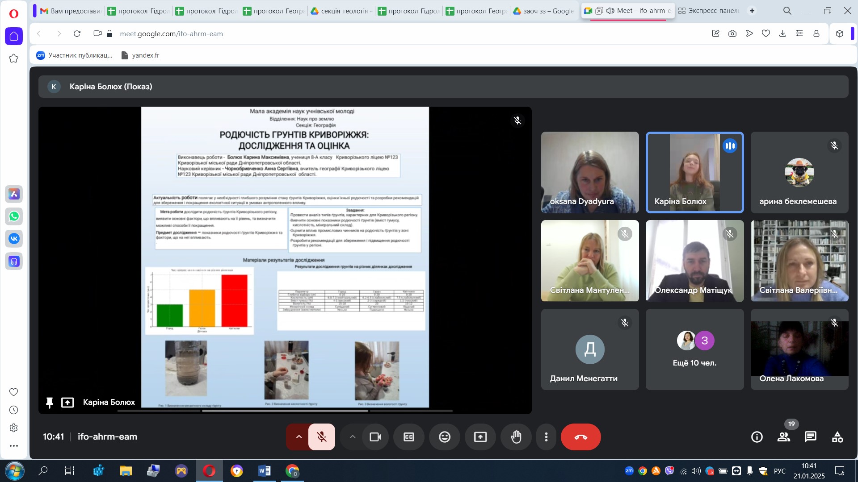The height and width of the screenshot is (482, 858).
Task: Open the tab from this window popout icon
Action: pos(599,11)
